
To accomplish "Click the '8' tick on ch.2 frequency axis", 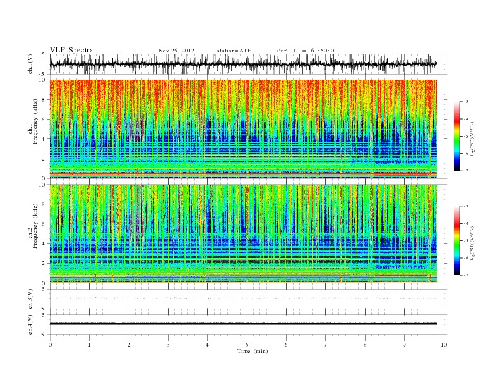I will (44, 204).
